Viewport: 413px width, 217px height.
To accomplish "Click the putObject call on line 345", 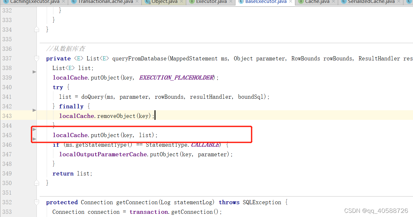I will 105,135.
